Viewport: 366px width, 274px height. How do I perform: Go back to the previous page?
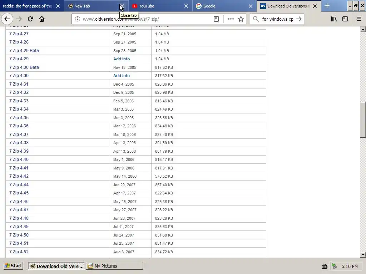[x=7, y=19]
